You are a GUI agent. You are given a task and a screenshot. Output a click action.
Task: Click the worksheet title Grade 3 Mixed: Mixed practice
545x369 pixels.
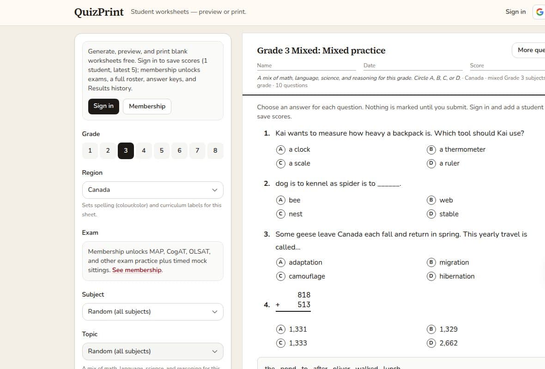tap(321, 51)
